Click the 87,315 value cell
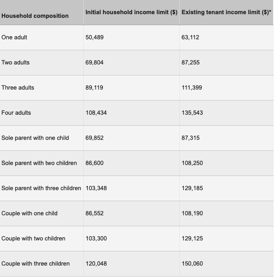Image resolution: width=274 pixels, height=277 pixels. pyautogui.click(x=191, y=138)
